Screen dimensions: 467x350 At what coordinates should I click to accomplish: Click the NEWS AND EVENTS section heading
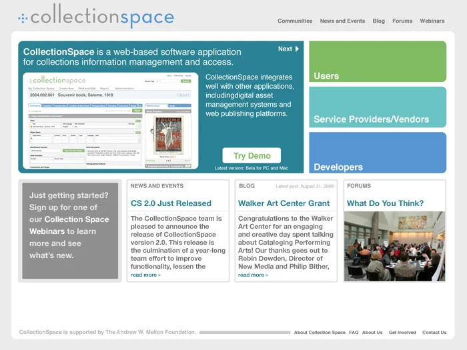pyautogui.click(x=157, y=186)
